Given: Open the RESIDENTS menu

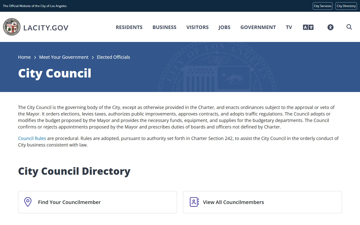Looking at the screenshot, I should (x=129, y=27).
